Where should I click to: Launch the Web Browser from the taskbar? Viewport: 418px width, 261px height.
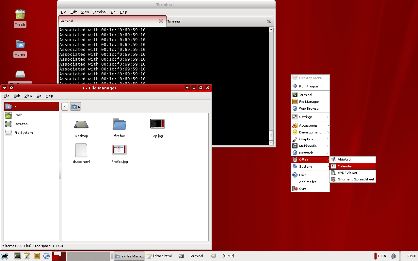pyautogui.click(x=47, y=256)
